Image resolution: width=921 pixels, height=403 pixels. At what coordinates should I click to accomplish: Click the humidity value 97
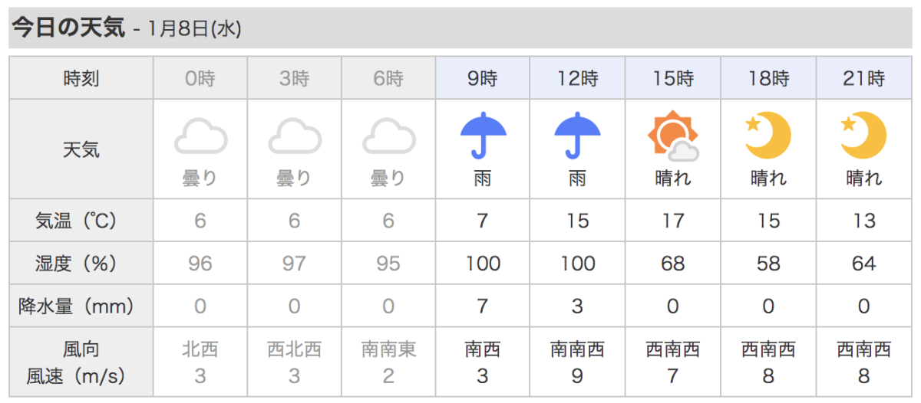(294, 264)
